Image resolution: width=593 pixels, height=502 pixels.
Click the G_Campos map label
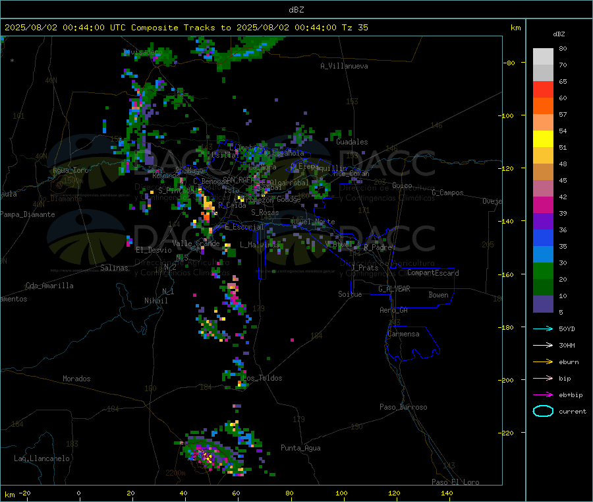pyautogui.click(x=447, y=193)
